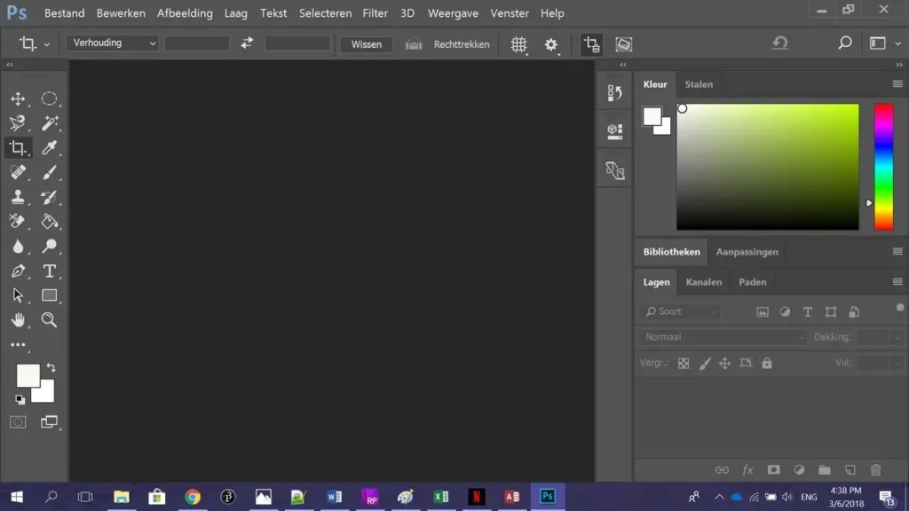Viewport: 909px width, 511px height.
Task: Swap foreground and background colors
Action: tap(51, 367)
